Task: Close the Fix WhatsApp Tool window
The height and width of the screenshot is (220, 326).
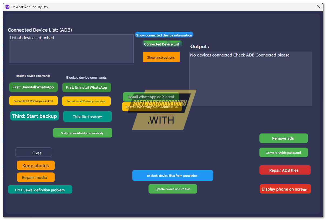Action: pos(319,7)
